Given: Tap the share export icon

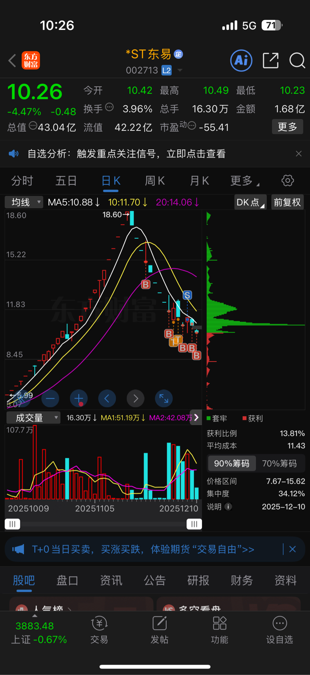Looking at the screenshot, I should pos(270,61).
